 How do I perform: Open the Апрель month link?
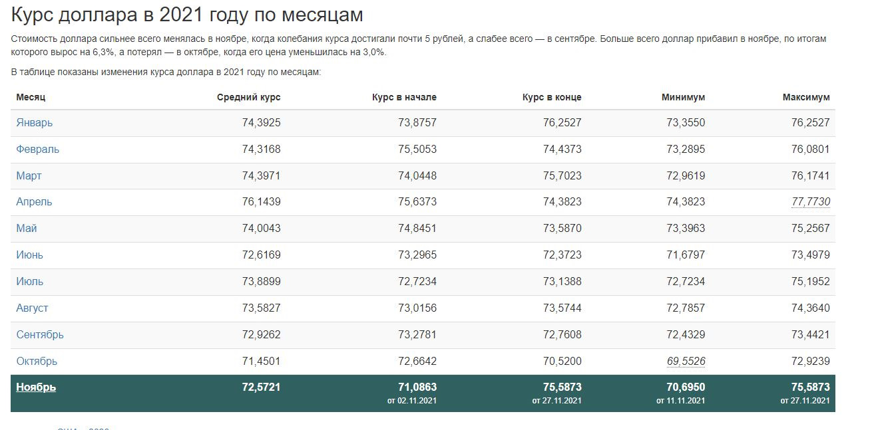coord(34,202)
